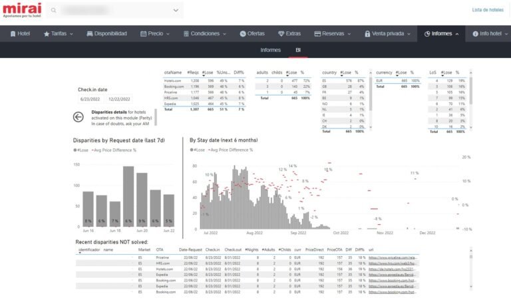Open the hotel selector dropdown
Screen dimensions: 511x300
click(x=176, y=10)
